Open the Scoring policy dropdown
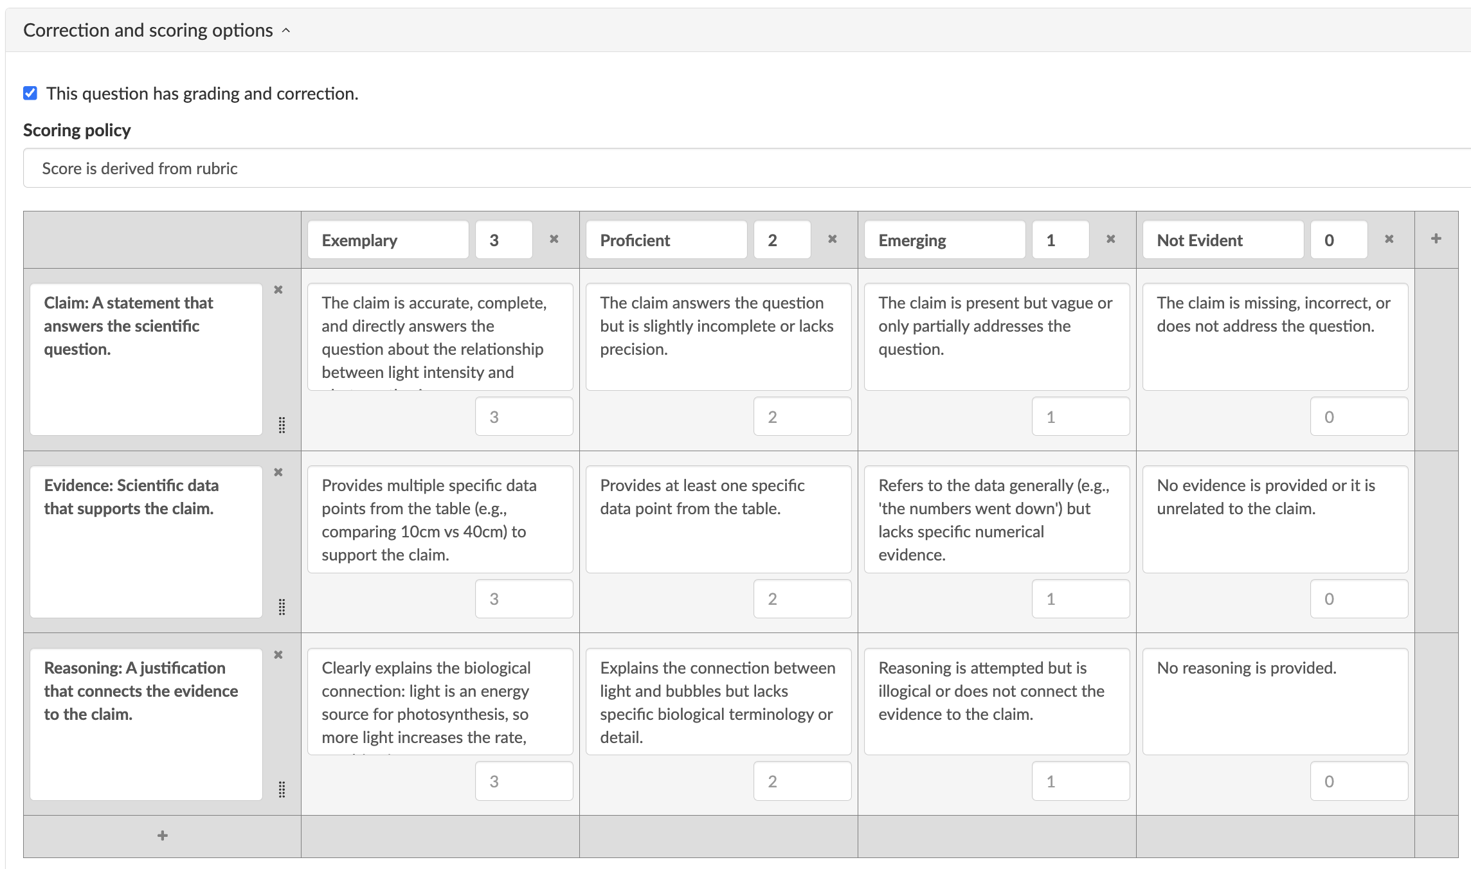 pyautogui.click(x=747, y=168)
